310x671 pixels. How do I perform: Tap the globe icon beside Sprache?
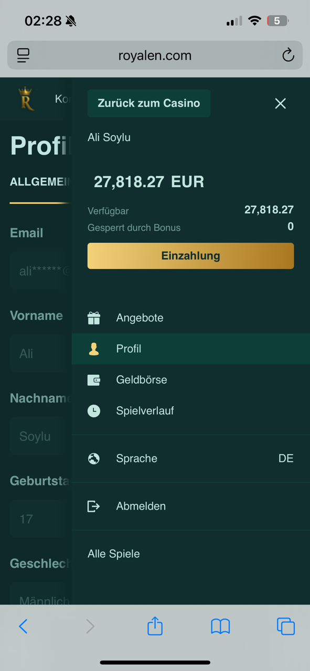(94, 459)
